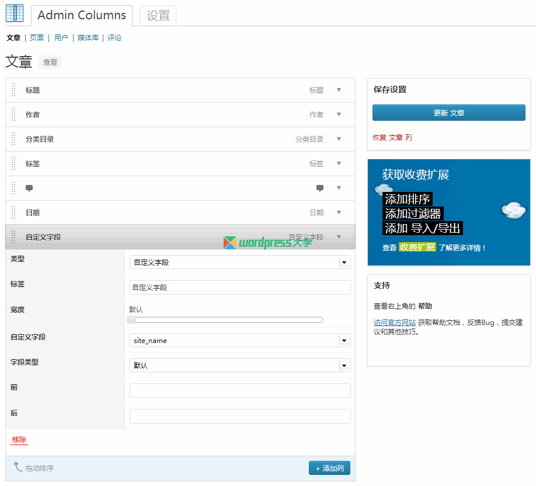
Task: Click the 标题 column row label
Action: tap(33, 90)
